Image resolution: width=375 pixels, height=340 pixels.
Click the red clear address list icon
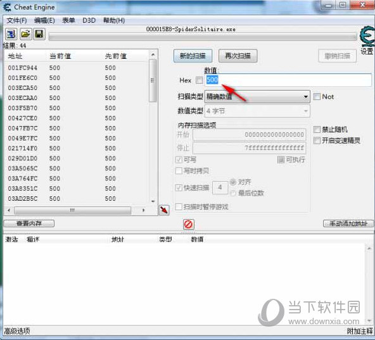pyautogui.click(x=189, y=224)
